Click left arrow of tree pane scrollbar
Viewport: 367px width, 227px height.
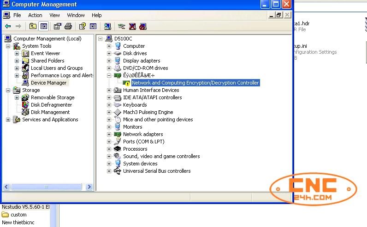[x=6, y=187]
